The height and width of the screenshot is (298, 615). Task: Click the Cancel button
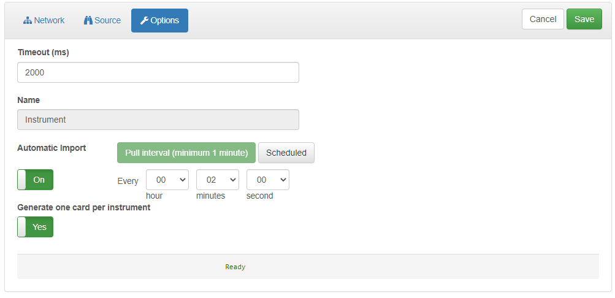coord(543,19)
